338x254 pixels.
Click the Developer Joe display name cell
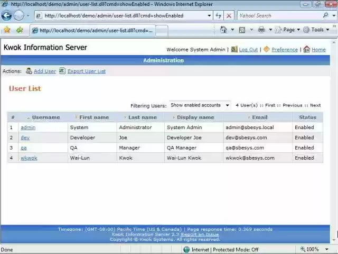point(194,138)
